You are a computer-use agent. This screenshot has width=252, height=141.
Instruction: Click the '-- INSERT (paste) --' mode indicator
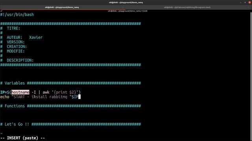tap(22, 138)
